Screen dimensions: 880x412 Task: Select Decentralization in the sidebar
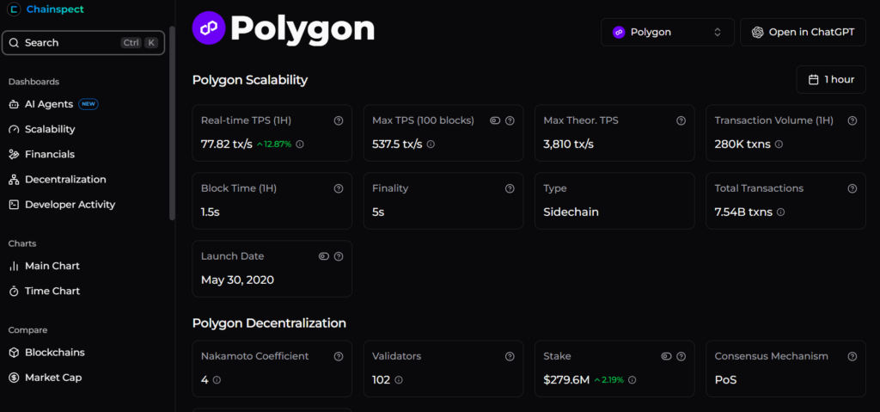pos(65,179)
